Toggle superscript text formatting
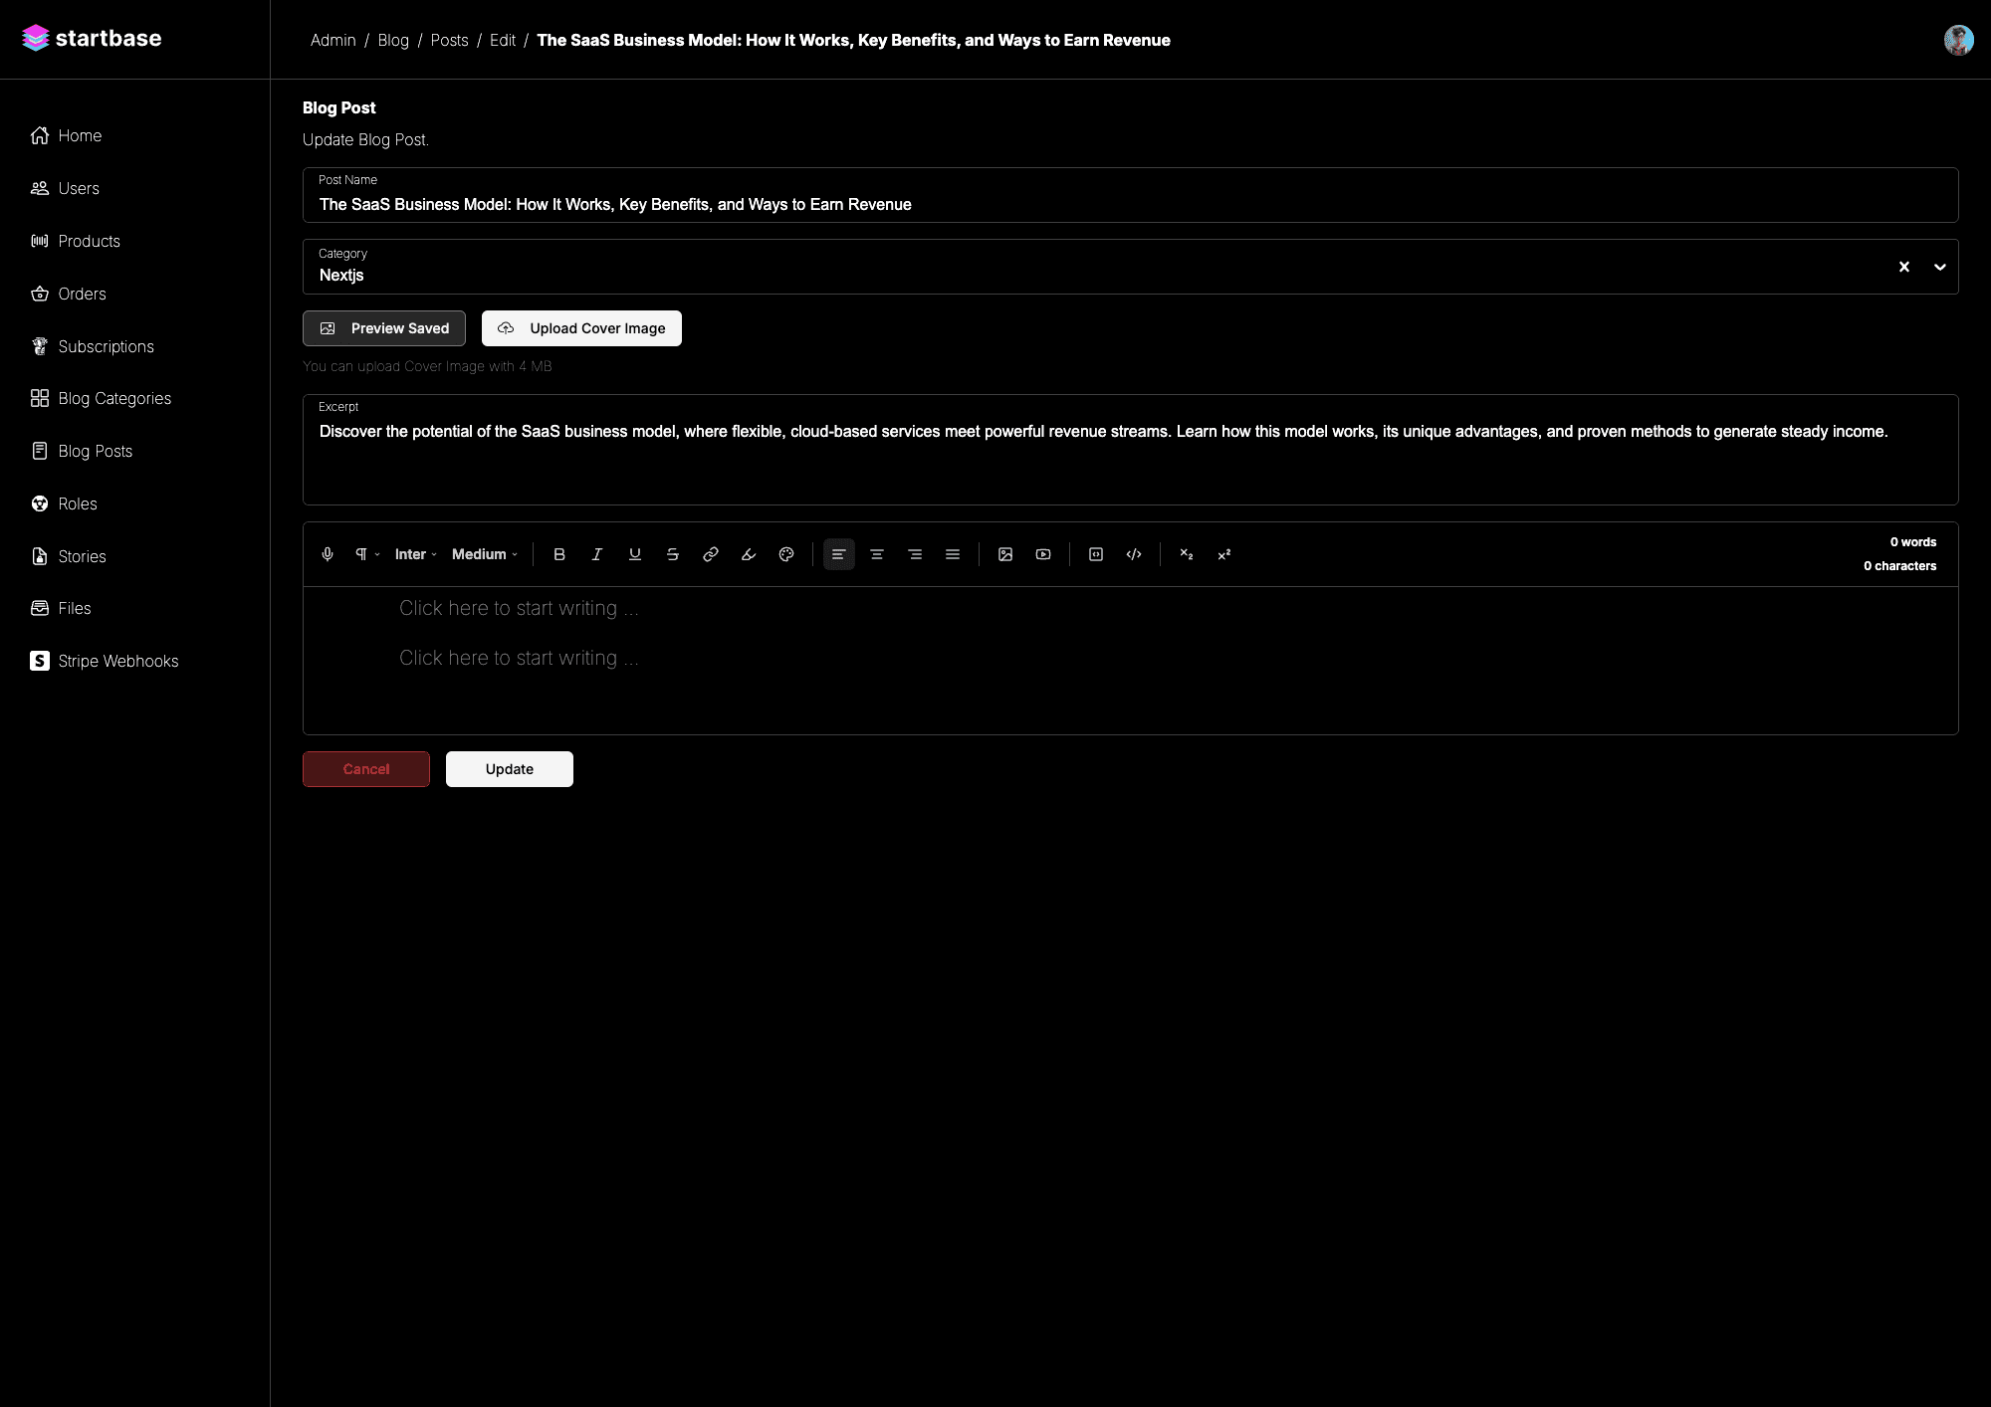The width and height of the screenshot is (1991, 1407). tap(1224, 553)
